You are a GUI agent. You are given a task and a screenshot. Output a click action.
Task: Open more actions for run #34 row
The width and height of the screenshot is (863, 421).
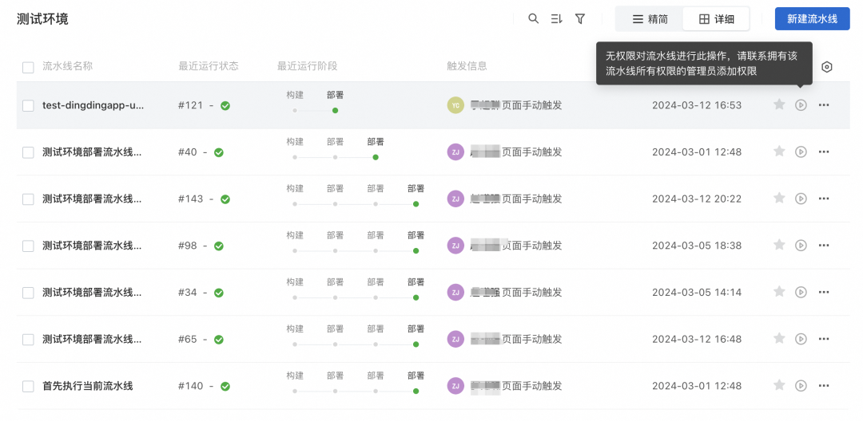[x=824, y=292]
